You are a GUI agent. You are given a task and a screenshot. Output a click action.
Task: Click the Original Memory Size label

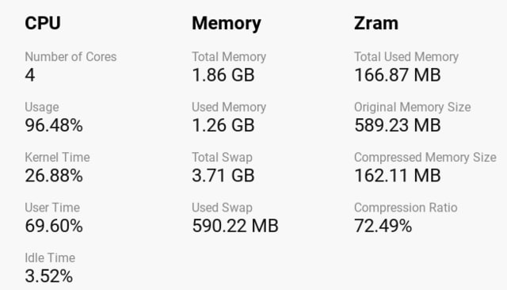(x=412, y=107)
